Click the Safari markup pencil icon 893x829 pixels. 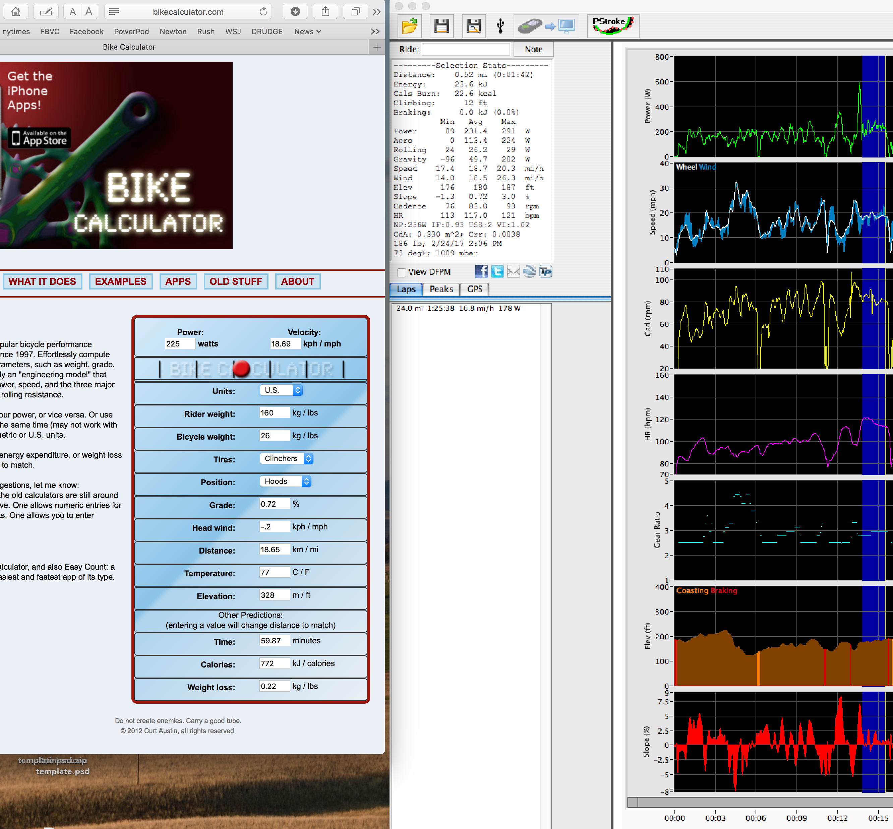(46, 12)
